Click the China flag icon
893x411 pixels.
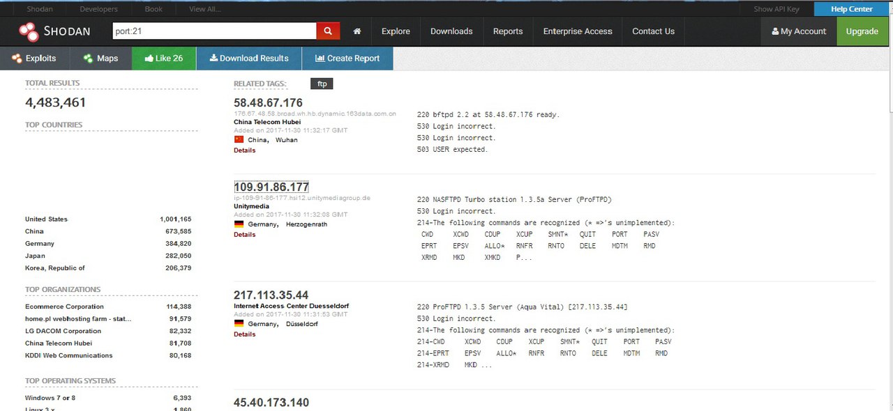click(239, 139)
